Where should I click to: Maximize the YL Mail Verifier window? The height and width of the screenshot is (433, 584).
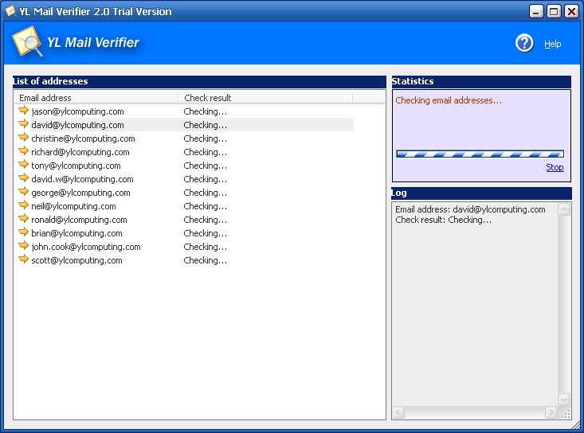pyautogui.click(x=554, y=11)
